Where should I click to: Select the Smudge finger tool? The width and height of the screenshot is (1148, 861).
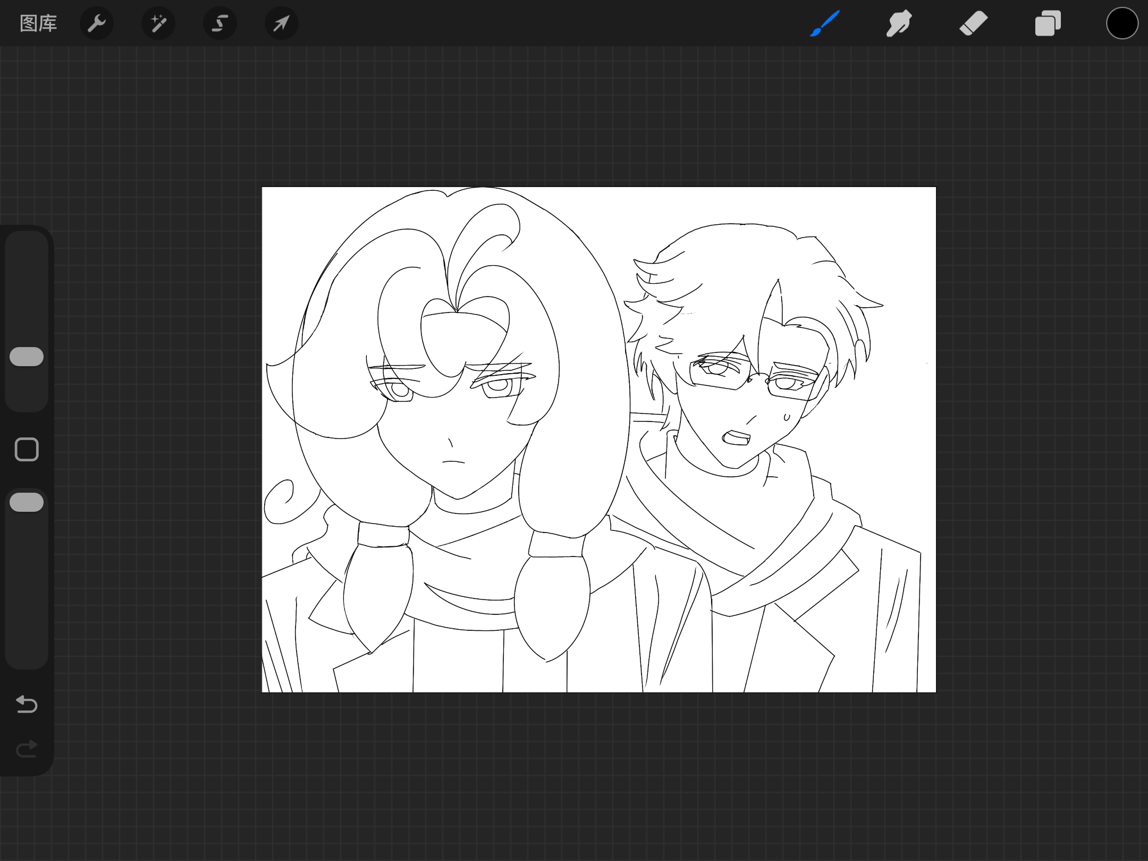coord(899,23)
